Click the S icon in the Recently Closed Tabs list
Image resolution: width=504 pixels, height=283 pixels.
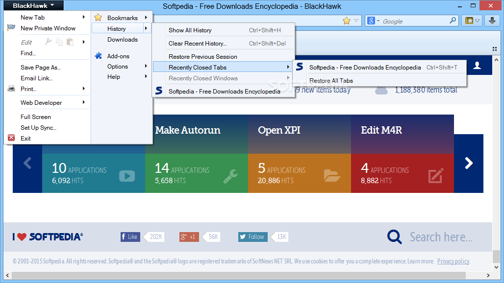pyautogui.click(x=300, y=67)
